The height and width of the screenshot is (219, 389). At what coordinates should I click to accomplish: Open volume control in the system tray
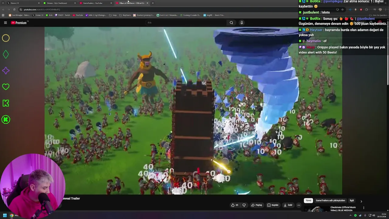click(374, 215)
